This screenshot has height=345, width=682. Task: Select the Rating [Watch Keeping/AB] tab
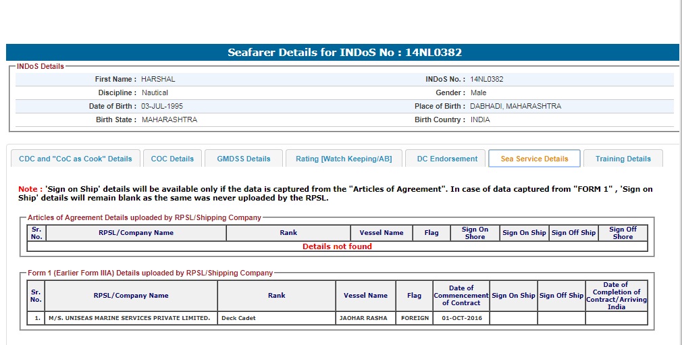pyautogui.click(x=344, y=159)
